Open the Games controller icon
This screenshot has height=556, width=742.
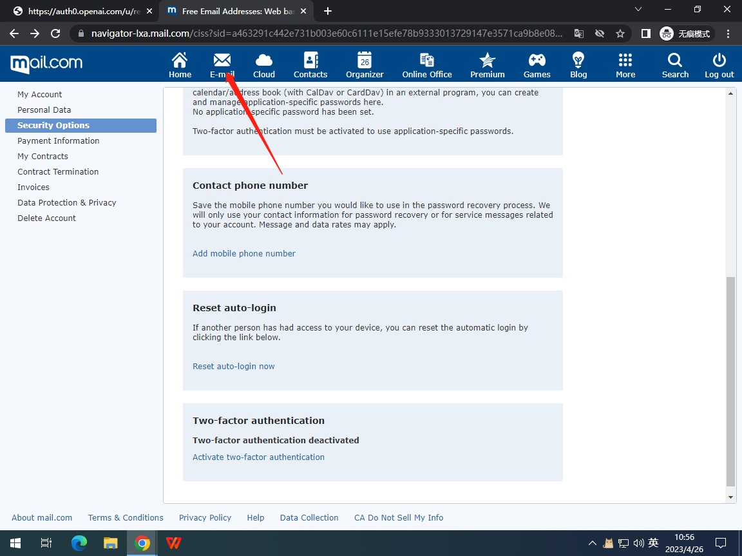pos(537,61)
